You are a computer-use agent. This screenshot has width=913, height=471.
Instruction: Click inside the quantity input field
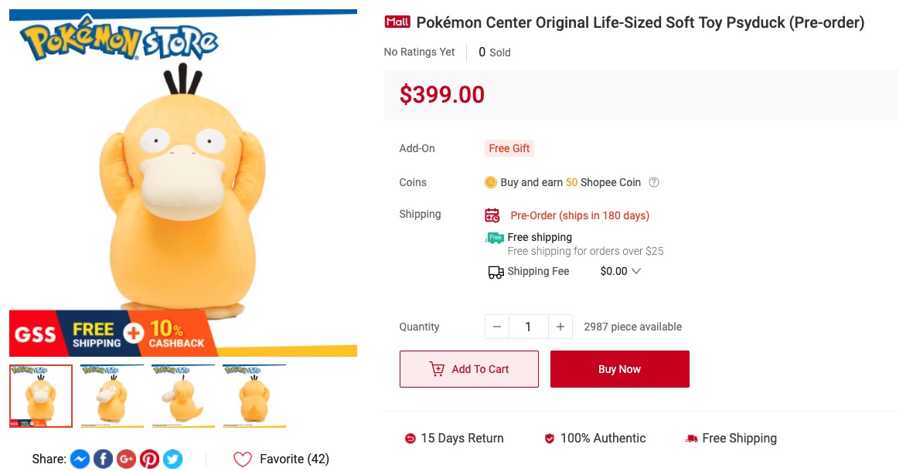click(x=528, y=327)
